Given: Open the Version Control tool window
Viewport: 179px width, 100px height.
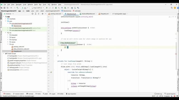Looking at the screenshot, I should click(18, 94).
